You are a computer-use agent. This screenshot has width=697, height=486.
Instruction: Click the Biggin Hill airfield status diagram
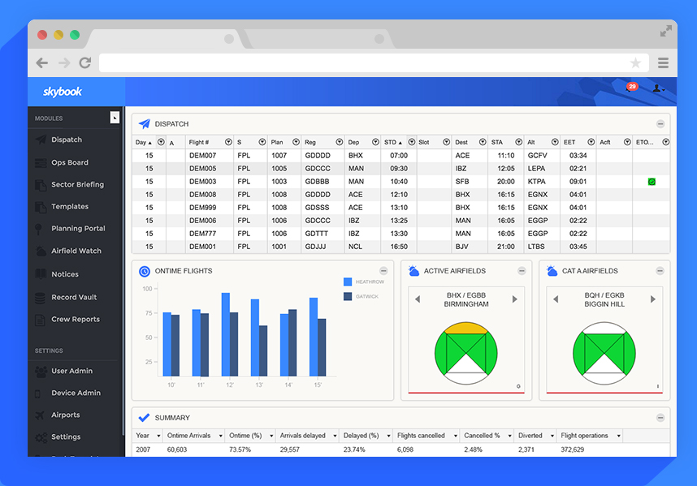tap(604, 353)
